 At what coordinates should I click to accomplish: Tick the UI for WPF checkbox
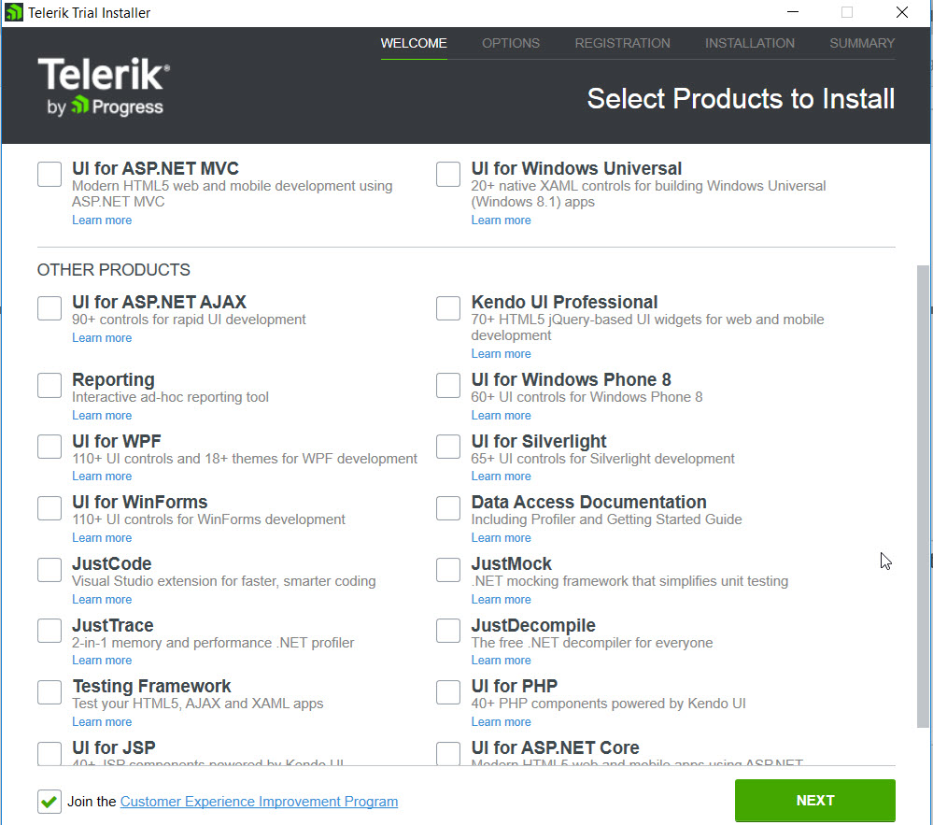[49, 447]
